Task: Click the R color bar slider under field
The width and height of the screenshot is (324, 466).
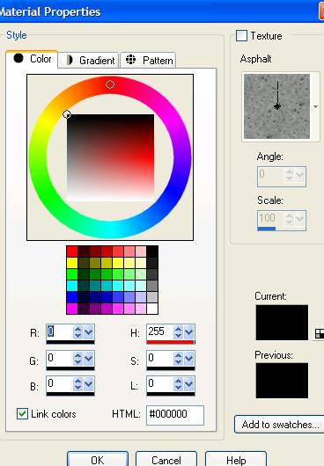Action: [x=70, y=342]
